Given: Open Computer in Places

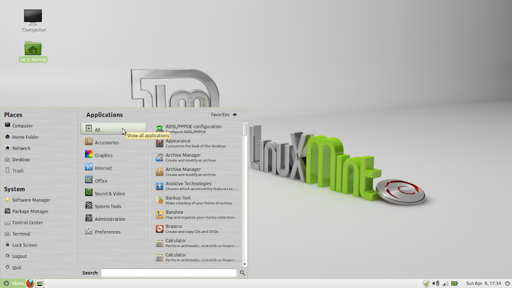Looking at the screenshot, I should [19, 125].
